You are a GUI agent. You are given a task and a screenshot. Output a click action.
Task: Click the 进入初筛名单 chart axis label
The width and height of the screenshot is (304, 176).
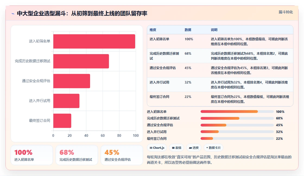[40, 41]
